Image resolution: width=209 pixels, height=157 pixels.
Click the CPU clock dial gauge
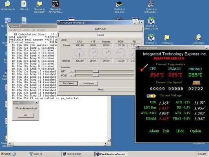pos(79,53)
